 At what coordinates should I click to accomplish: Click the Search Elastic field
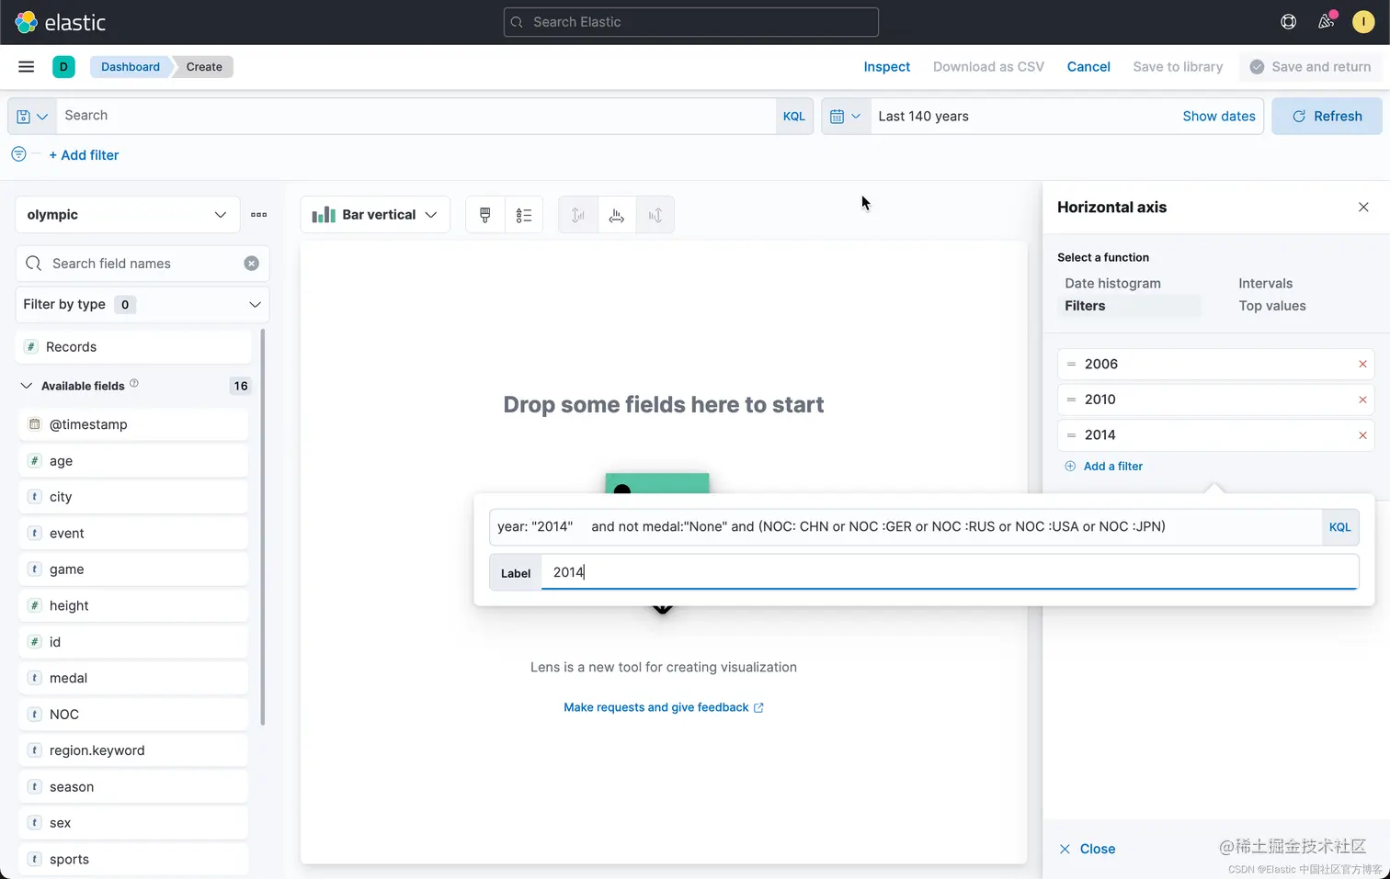point(691,22)
